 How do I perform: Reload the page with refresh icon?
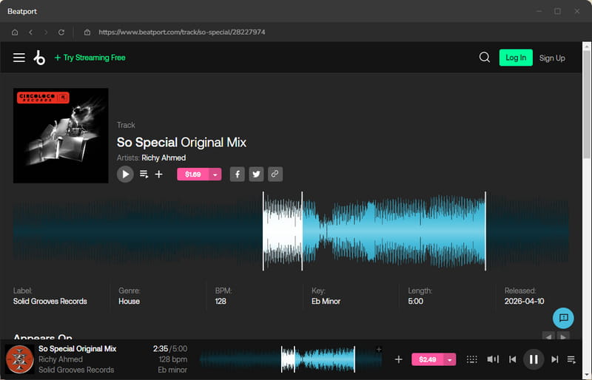point(61,33)
